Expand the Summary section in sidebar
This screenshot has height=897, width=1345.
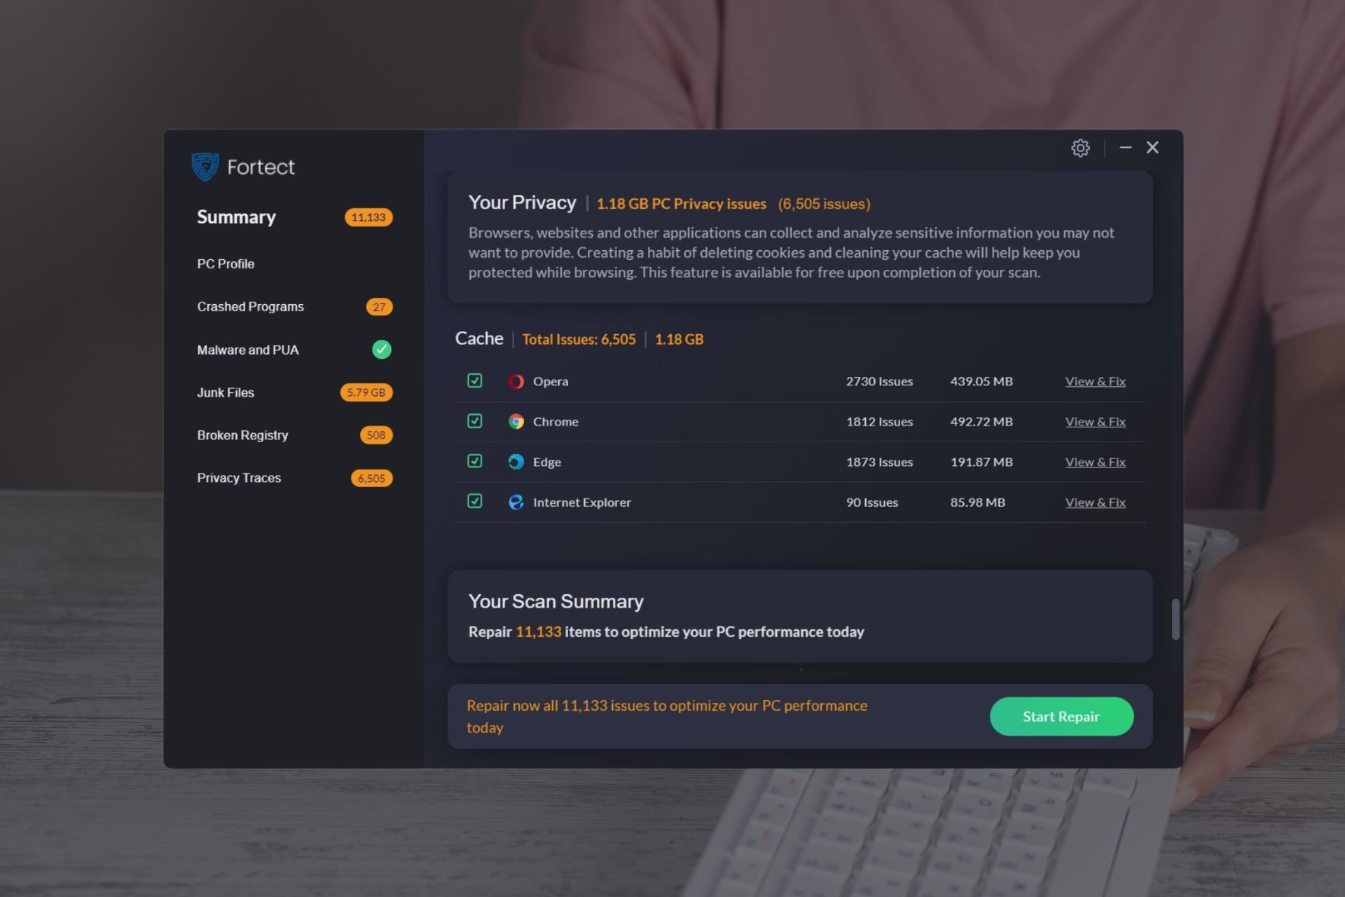pyautogui.click(x=236, y=217)
